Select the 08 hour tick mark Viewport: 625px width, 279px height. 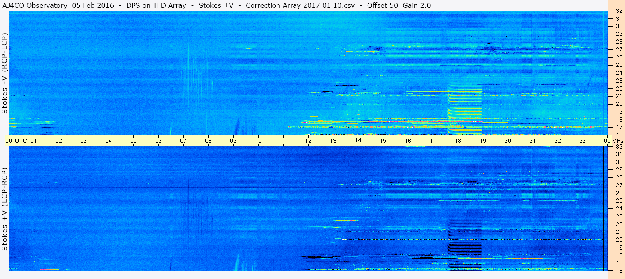tap(208, 141)
